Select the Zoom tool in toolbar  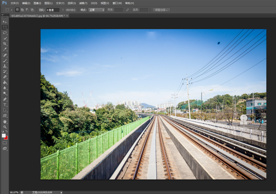pos(5,127)
